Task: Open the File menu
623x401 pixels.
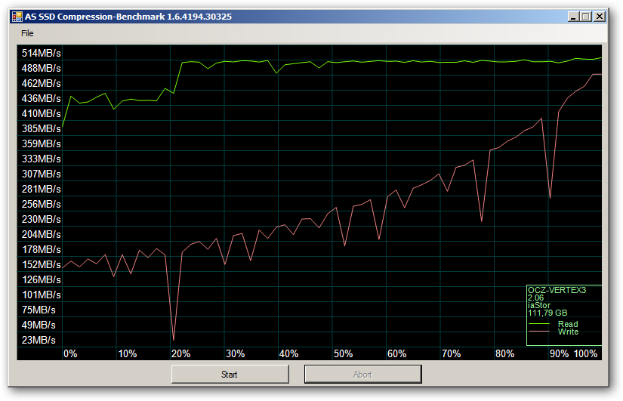Action: [27, 33]
